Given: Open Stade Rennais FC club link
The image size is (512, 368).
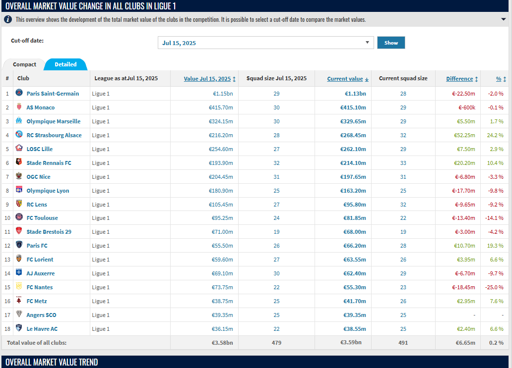Looking at the screenshot, I should [49, 163].
